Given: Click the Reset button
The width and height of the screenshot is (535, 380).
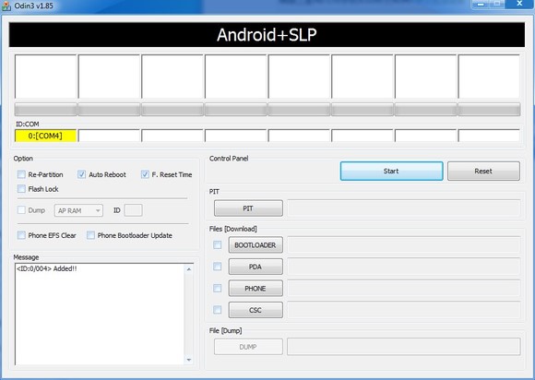Looking at the screenshot, I should click(483, 171).
